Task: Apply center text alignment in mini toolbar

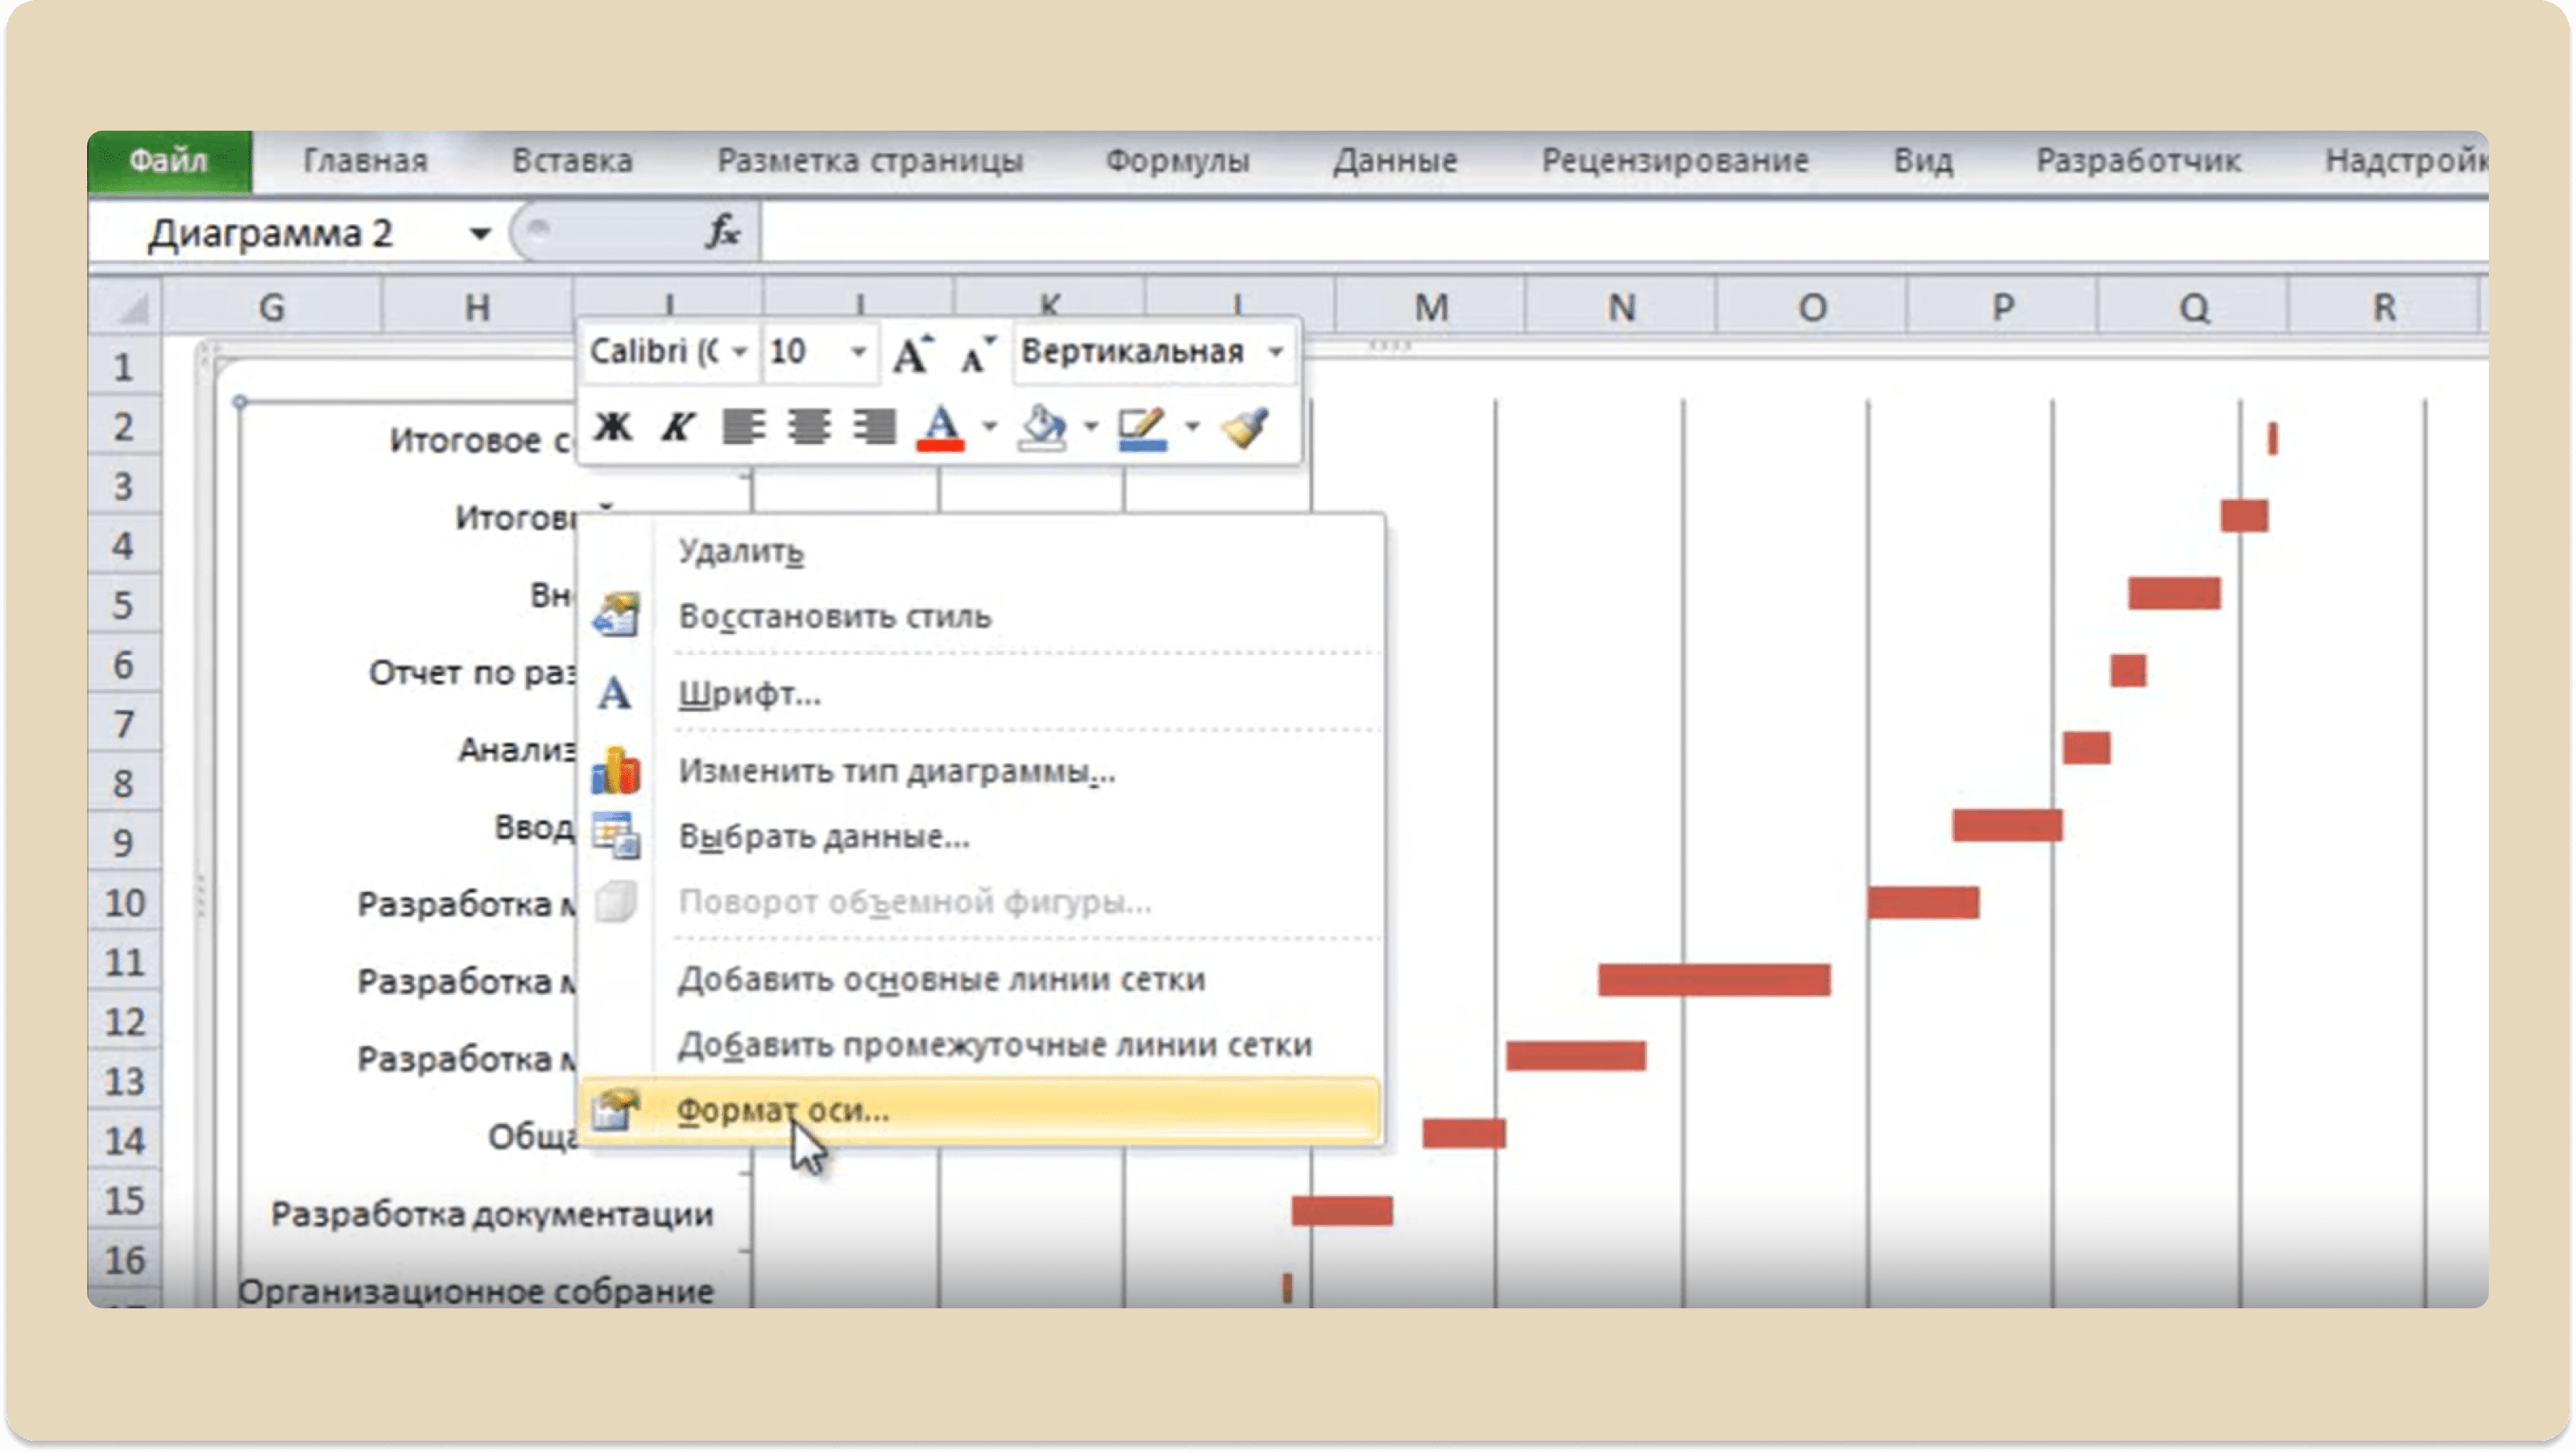Action: tap(808, 428)
